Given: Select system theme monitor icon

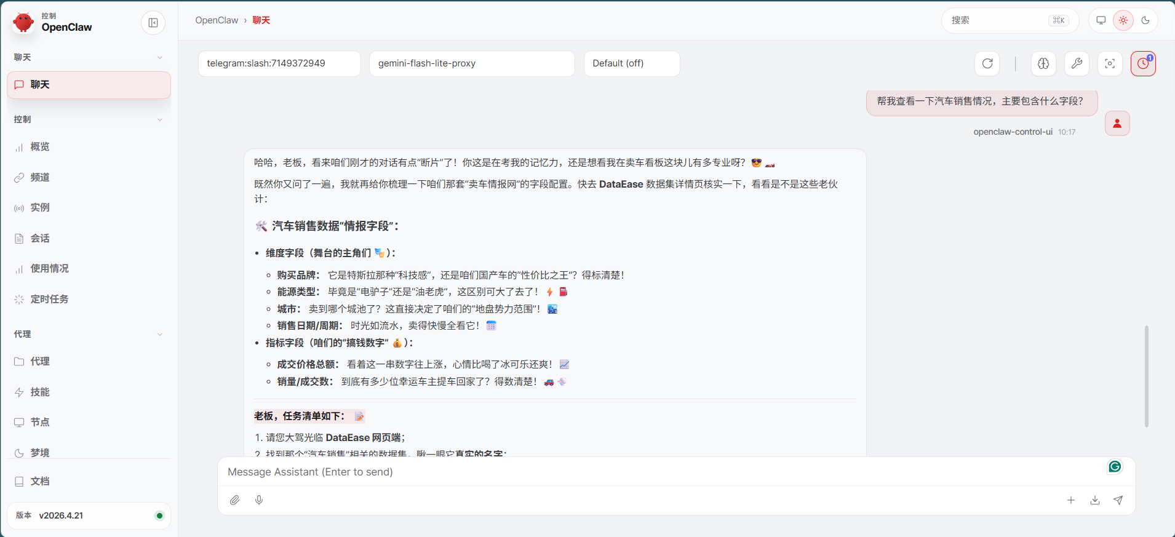Looking at the screenshot, I should pyautogui.click(x=1101, y=20).
